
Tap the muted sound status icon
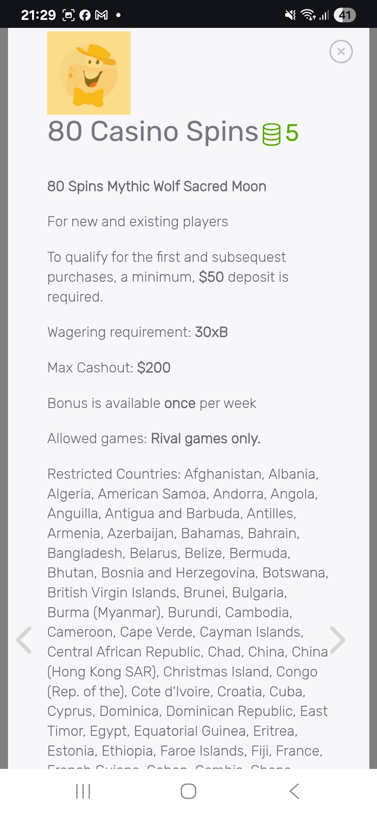290,15
